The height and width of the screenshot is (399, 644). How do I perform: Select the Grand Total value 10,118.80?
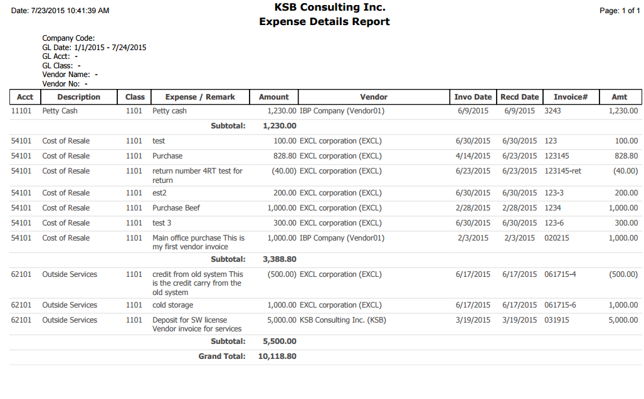pos(277,356)
